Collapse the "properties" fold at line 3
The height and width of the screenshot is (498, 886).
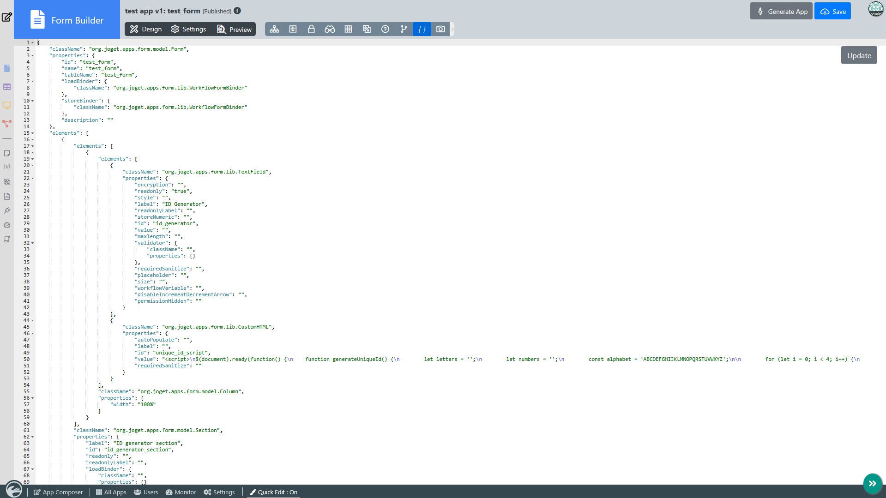(32, 56)
